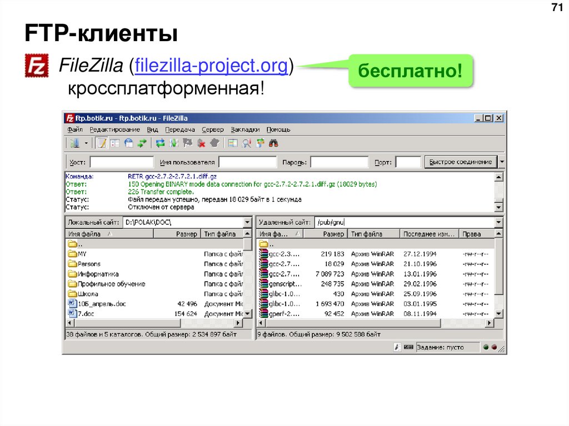Image resolution: width=569 pixels, height=426 pixels.
Task: Open the Закладки menu
Action: [x=245, y=129]
